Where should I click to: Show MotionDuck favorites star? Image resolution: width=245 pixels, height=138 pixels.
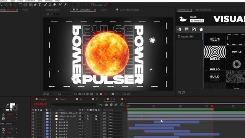point(201,29)
